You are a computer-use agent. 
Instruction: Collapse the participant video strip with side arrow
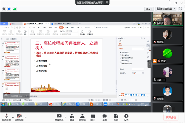click(149, 64)
